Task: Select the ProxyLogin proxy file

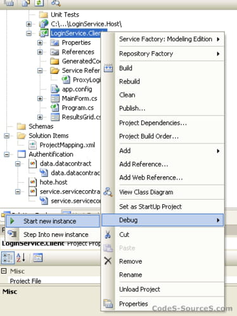Action: pos(87,80)
